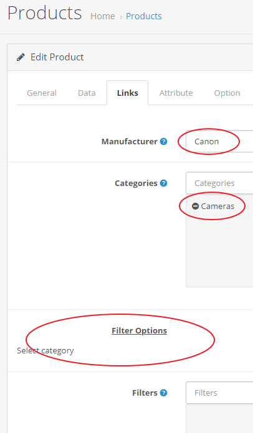Focus the Manufacturer field showing Canon

click(x=219, y=141)
